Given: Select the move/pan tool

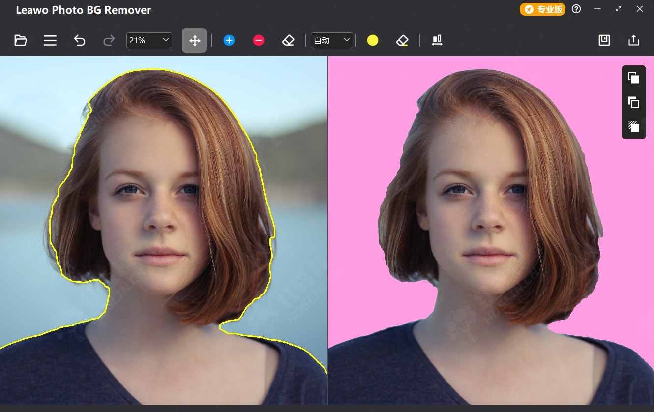Looking at the screenshot, I should pos(194,40).
